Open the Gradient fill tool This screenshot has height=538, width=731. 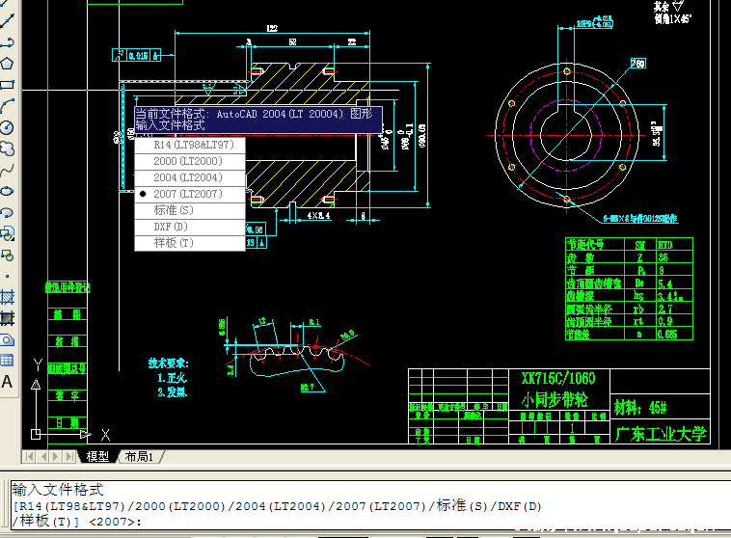click(8, 318)
